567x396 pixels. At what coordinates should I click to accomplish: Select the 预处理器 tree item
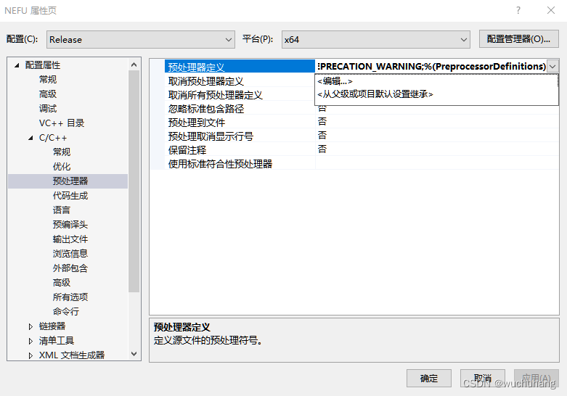click(70, 181)
